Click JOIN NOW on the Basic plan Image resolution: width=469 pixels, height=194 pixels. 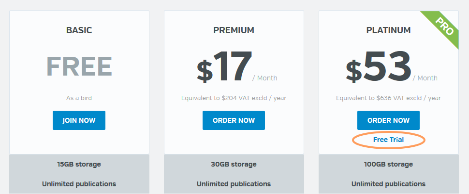coord(79,120)
